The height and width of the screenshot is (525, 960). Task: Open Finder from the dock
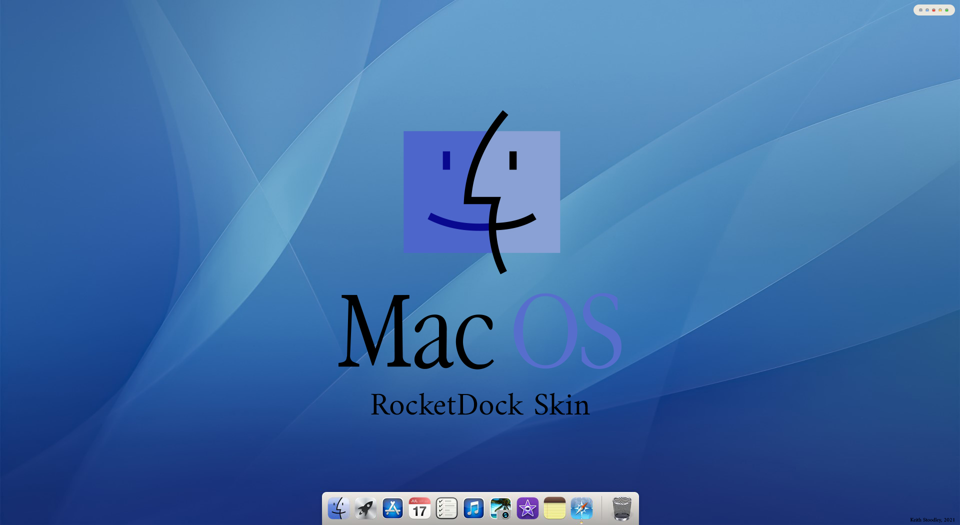click(339, 508)
